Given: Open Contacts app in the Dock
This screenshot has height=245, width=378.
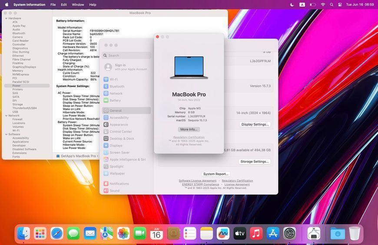Looking at the screenshot, I should [x=173, y=233].
